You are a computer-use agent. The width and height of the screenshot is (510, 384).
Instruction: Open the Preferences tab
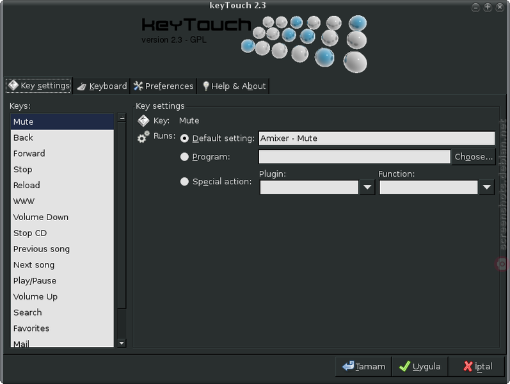pos(163,86)
